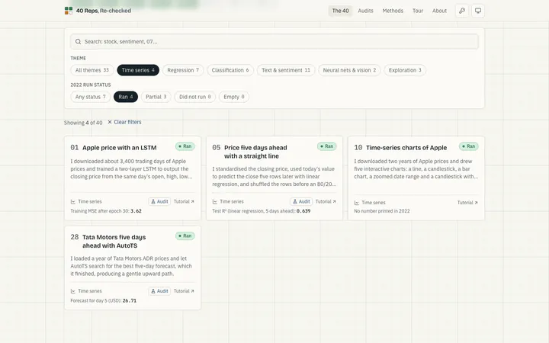This screenshot has height=343, width=549.
Task: Focus the search input field
Action: 274,42
